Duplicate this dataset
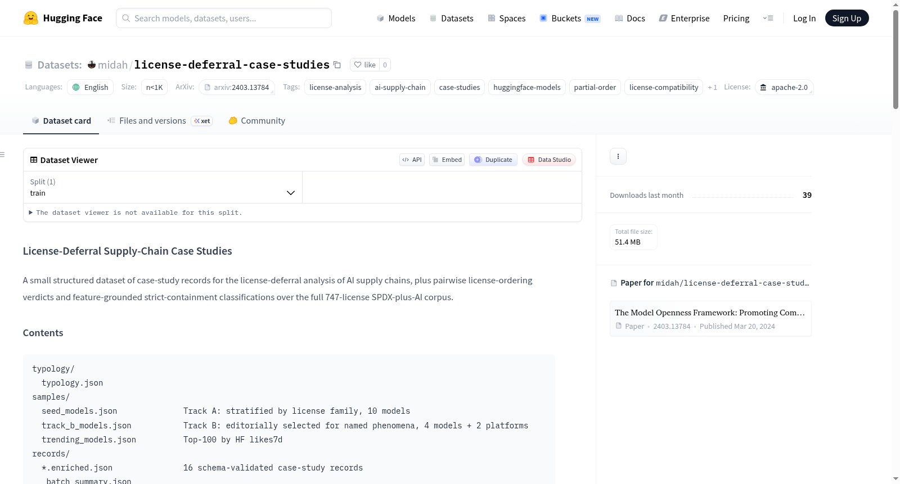 (493, 160)
